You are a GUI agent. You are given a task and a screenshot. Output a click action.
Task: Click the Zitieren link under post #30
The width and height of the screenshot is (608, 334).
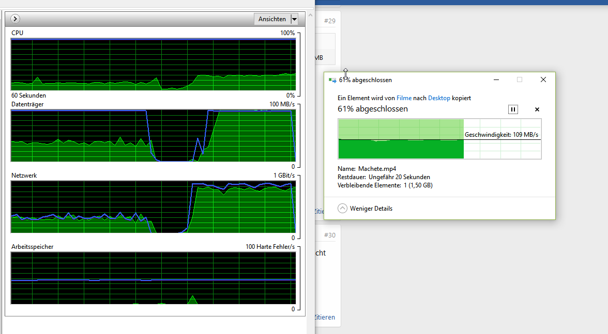pyautogui.click(x=324, y=317)
